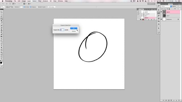This screenshot has width=182, height=102.
Task: Toggle the first action set's checkmark
Action: point(138,12)
